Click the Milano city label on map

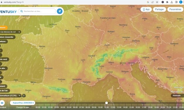click(111, 62)
